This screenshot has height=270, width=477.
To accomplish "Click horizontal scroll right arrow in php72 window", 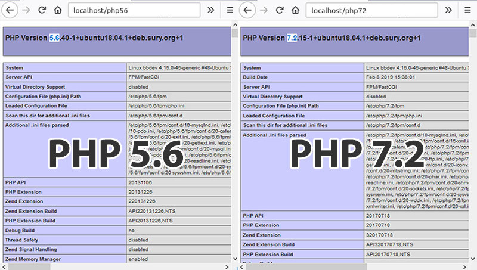I will 464,267.
